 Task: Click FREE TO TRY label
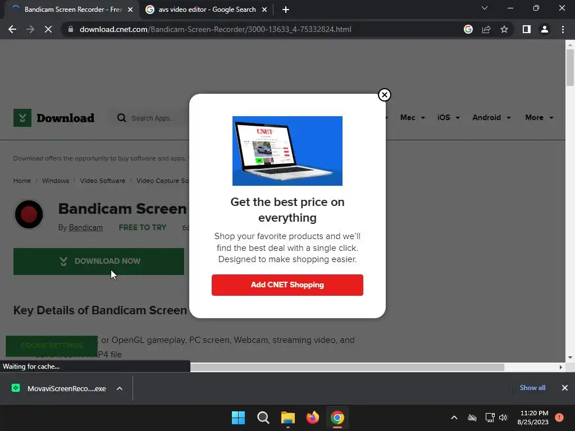pyautogui.click(x=142, y=228)
